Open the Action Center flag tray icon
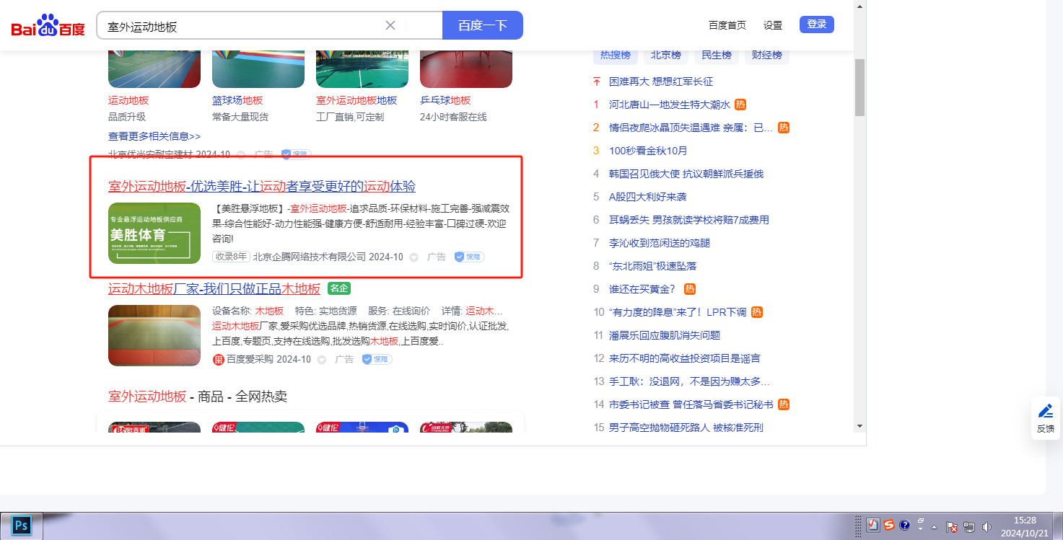1063x540 pixels. (x=952, y=527)
